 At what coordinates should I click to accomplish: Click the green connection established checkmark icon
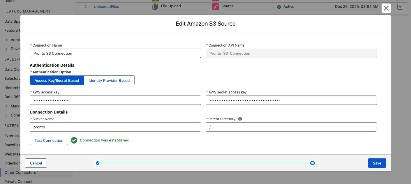tap(74, 140)
